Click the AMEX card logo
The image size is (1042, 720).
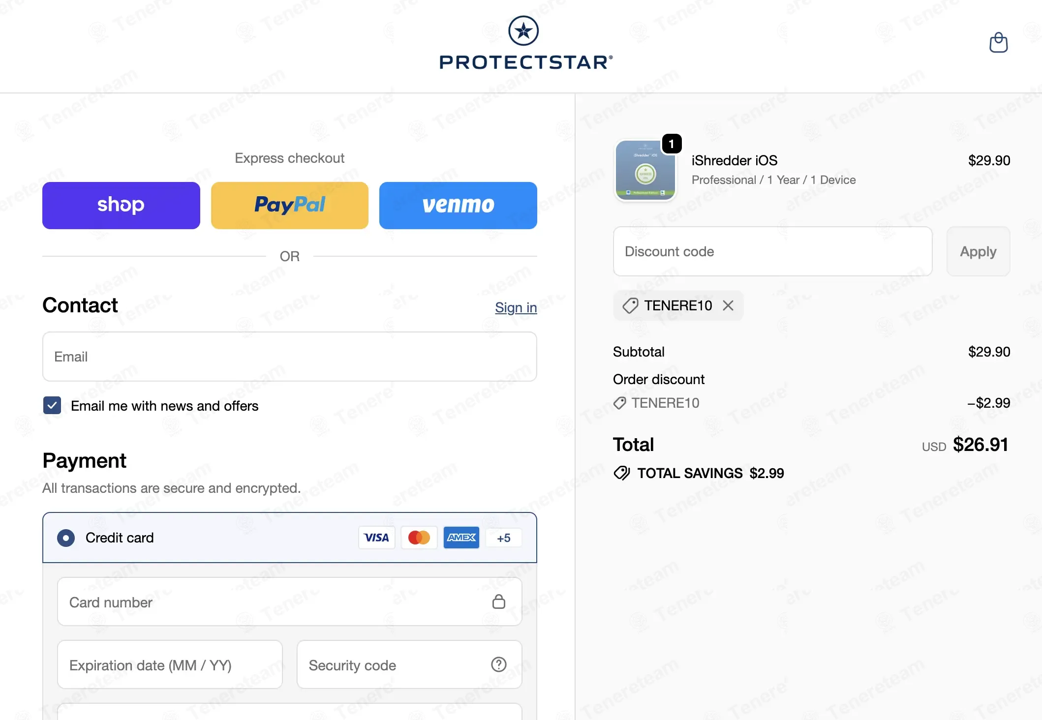coord(461,538)
